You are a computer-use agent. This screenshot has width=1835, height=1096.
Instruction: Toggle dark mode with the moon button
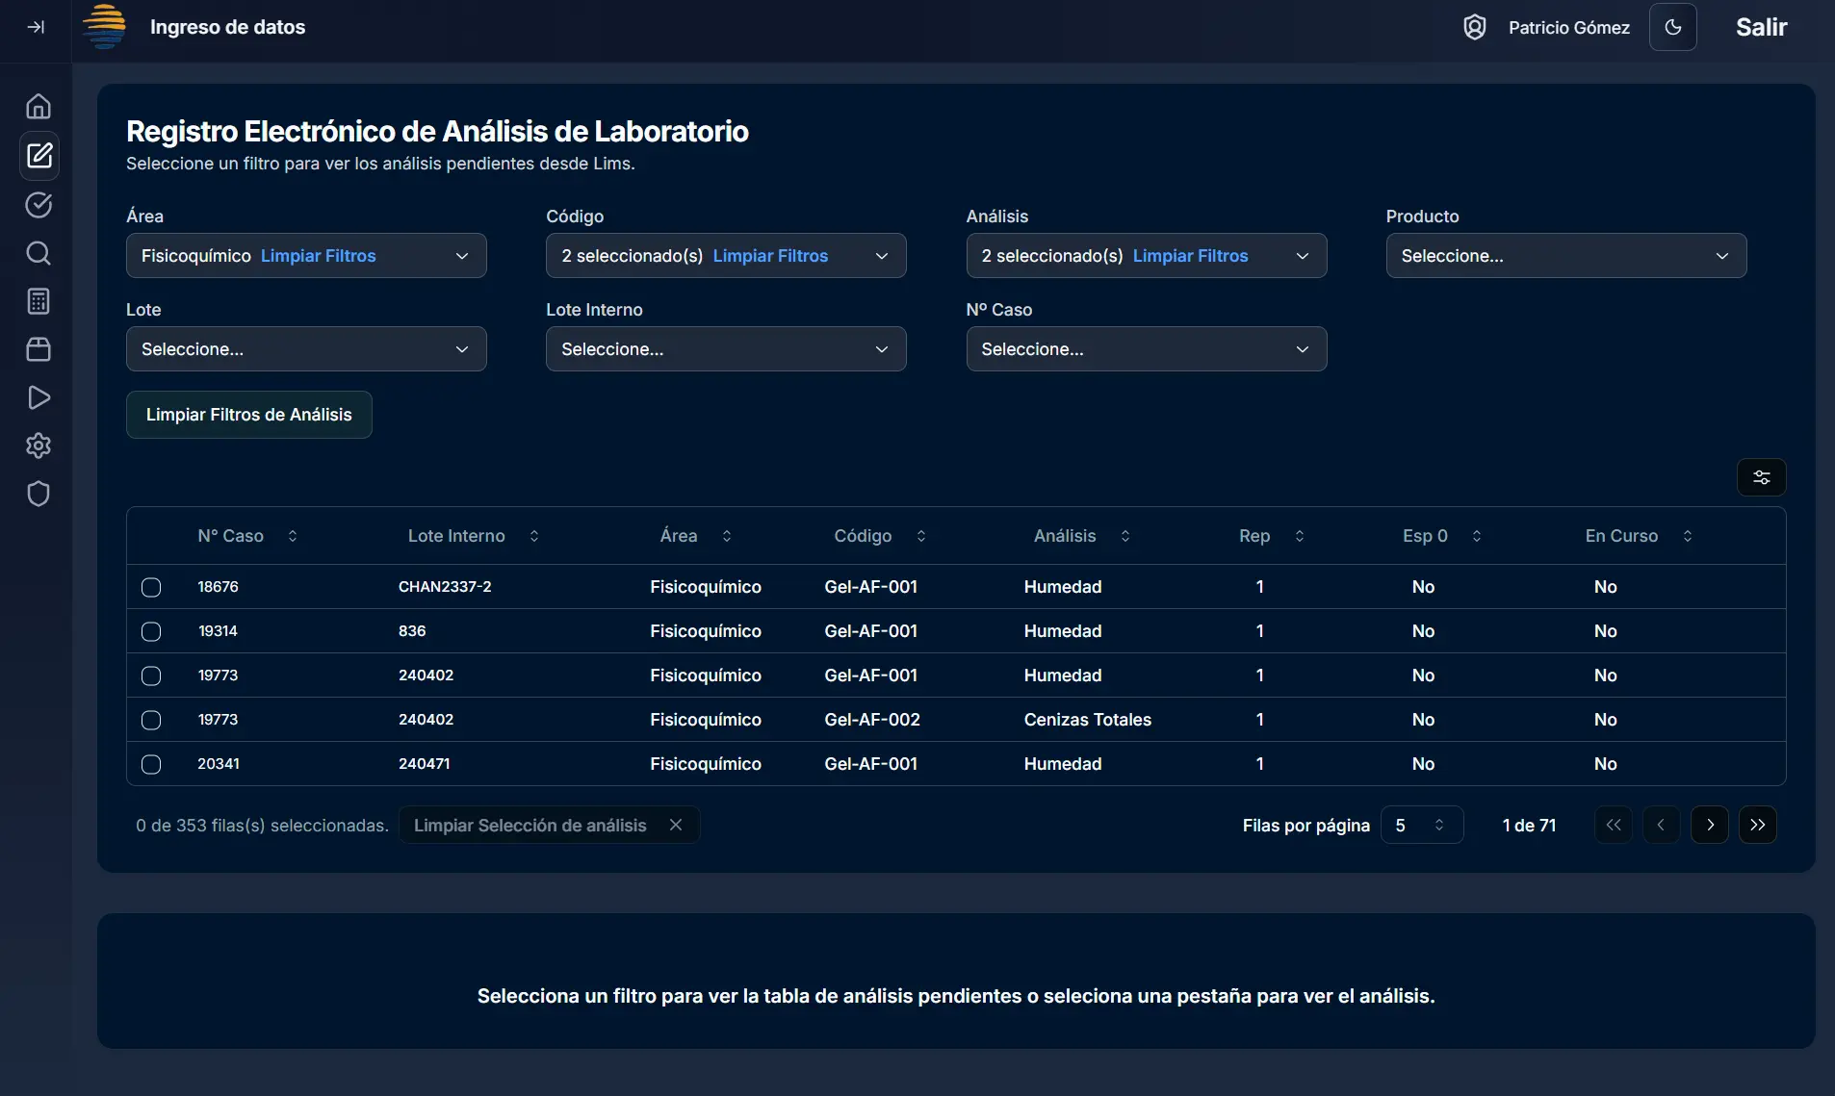click(1673, 27)
